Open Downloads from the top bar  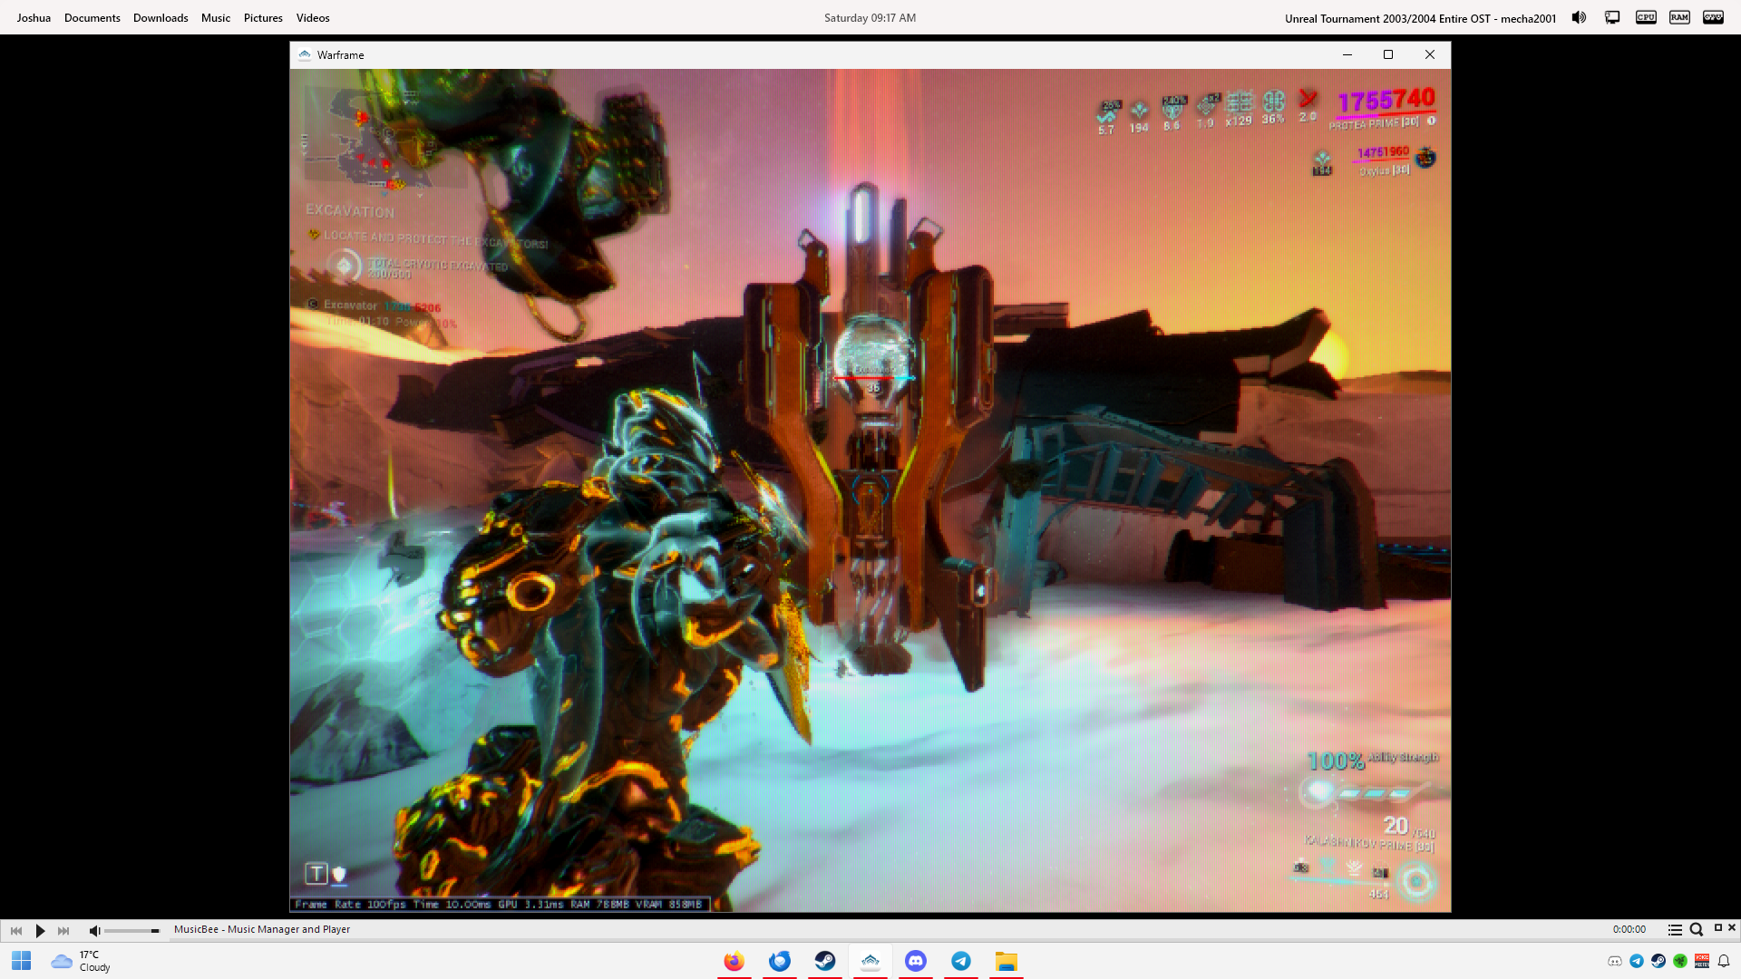pyautogui.click(x=160, y=17)
